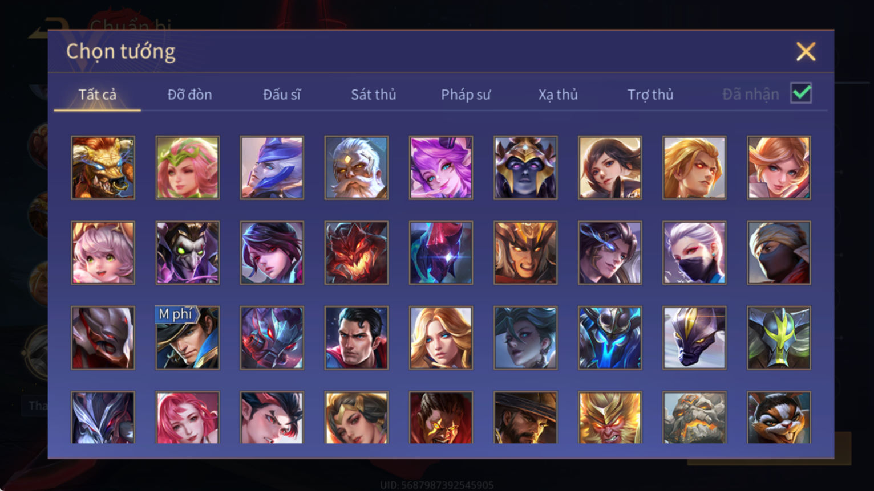The width and height of the screenshot is (874, 491).
Task: Show the 'Pháp sư' hero category
Action: click(466, 95)
